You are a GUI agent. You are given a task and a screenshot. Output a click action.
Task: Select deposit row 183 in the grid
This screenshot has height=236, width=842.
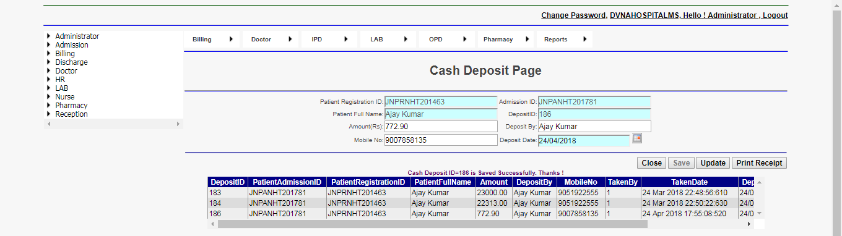tap(480, 193)
